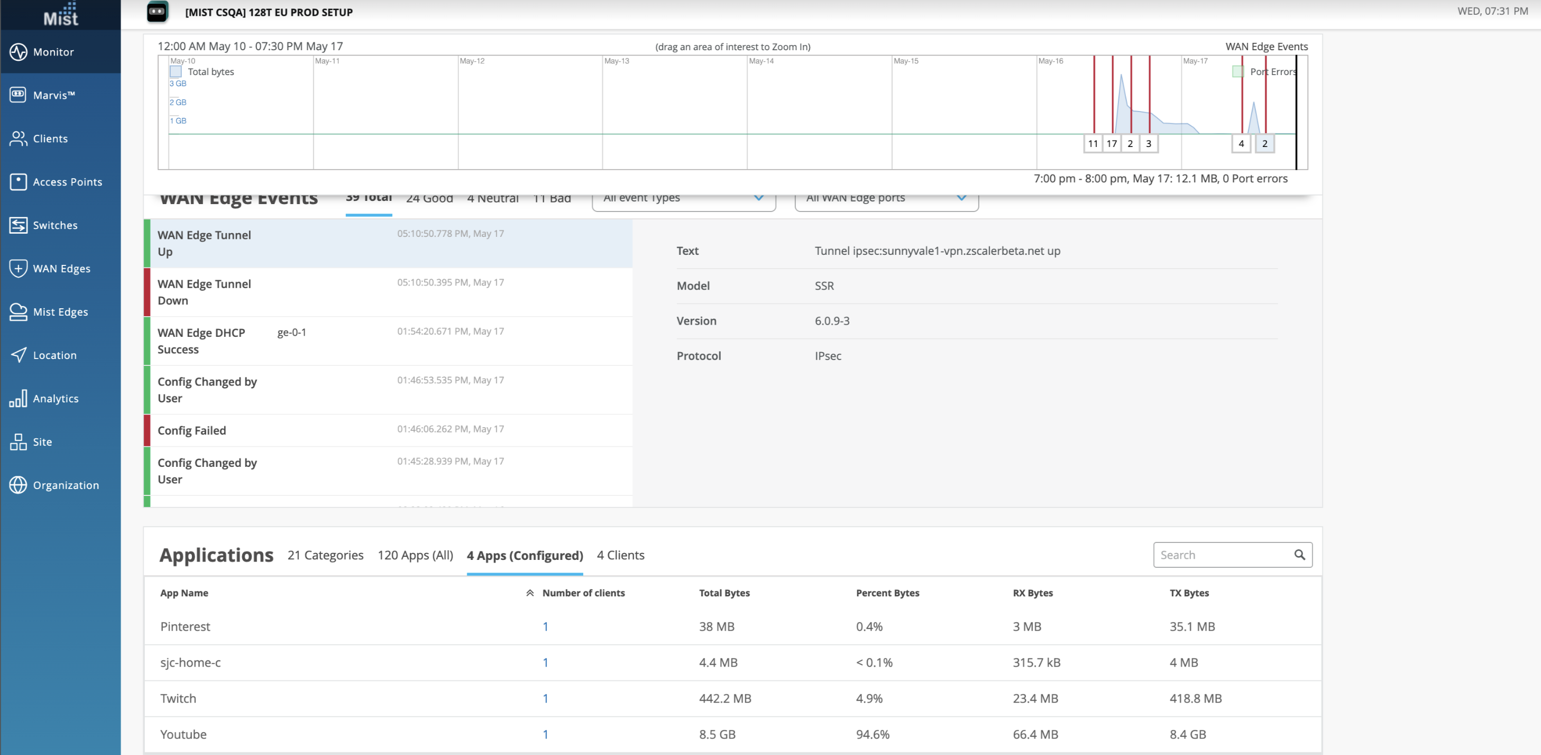
Task: Sort by Number of clients column
Action: (583, 593)
